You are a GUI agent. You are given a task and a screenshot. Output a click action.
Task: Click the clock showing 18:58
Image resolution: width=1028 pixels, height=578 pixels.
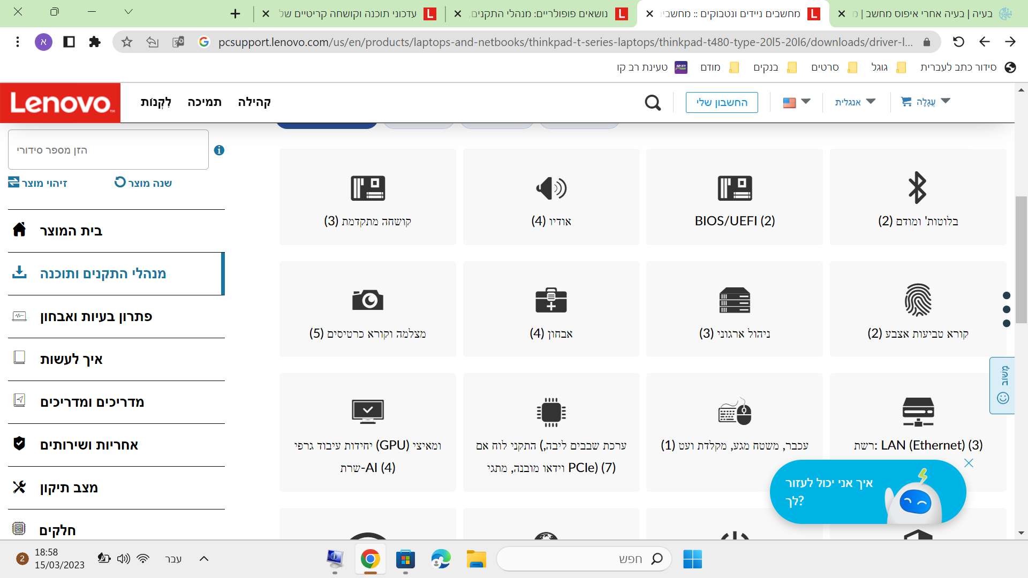click(59, 558)
